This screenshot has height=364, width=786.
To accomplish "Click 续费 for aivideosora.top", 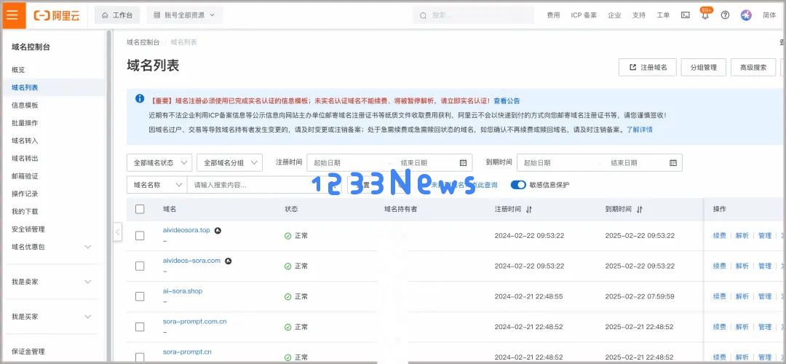I will pos(719,236).
